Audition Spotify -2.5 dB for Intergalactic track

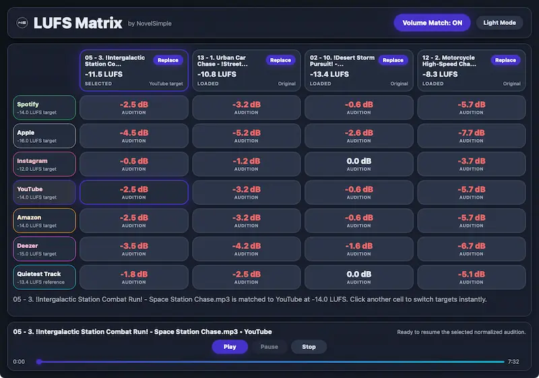pos(134,108)
